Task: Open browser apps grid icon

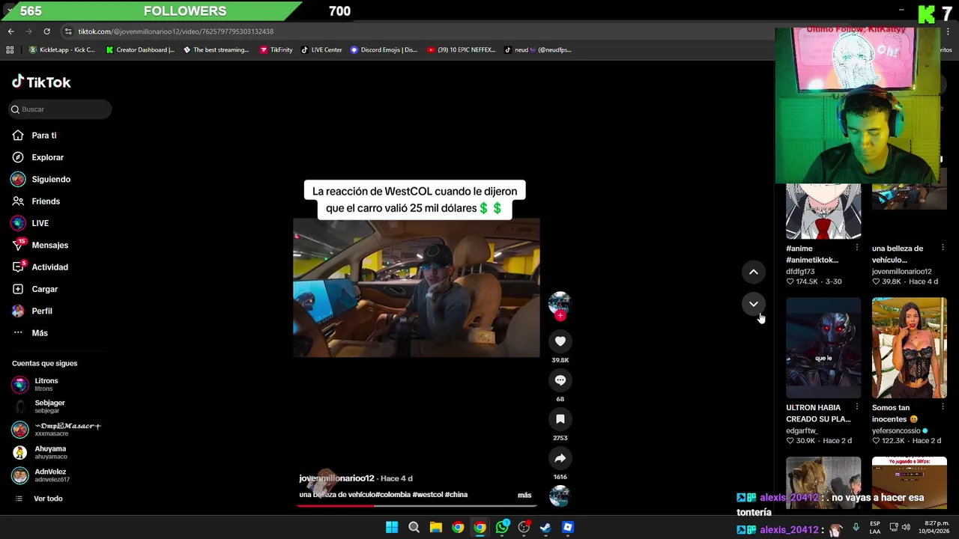Action: pyautogui.click(x=10, y=50)
